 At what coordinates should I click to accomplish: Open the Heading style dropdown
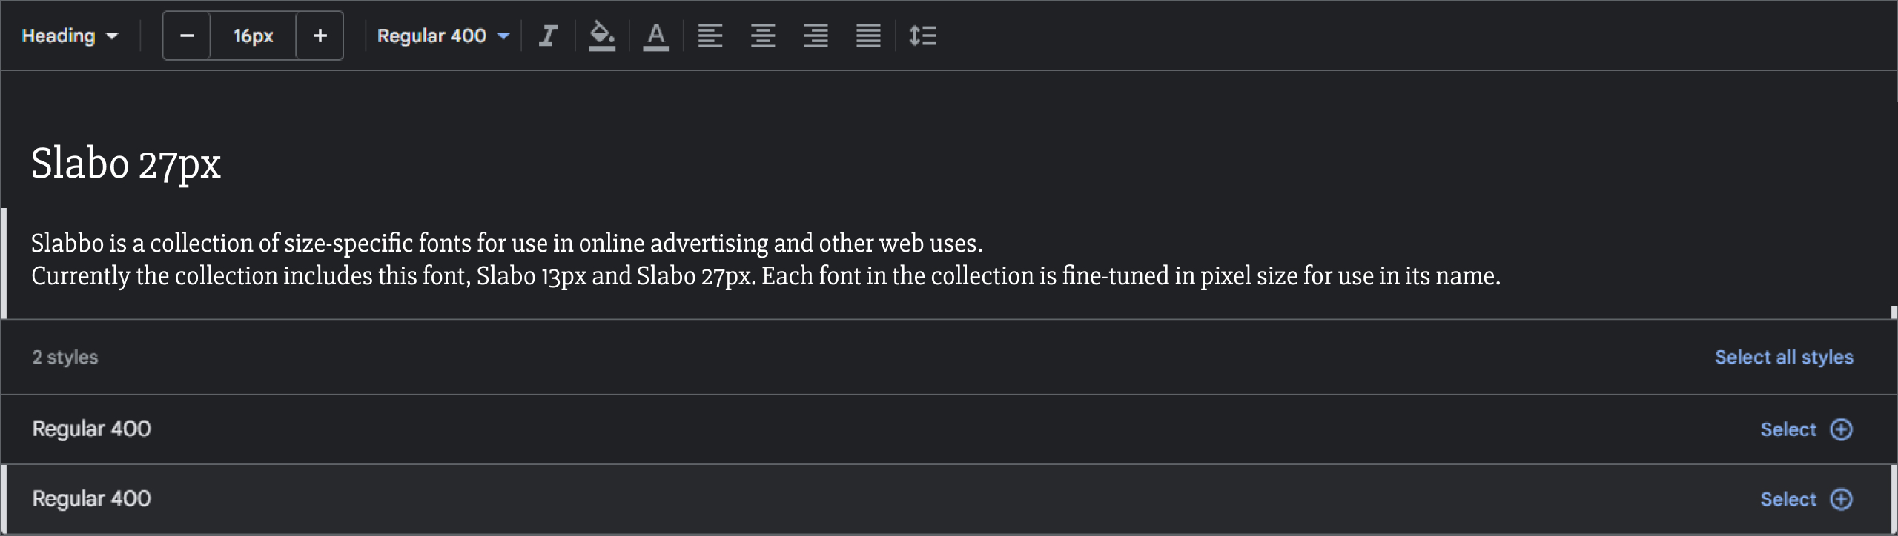70,36
